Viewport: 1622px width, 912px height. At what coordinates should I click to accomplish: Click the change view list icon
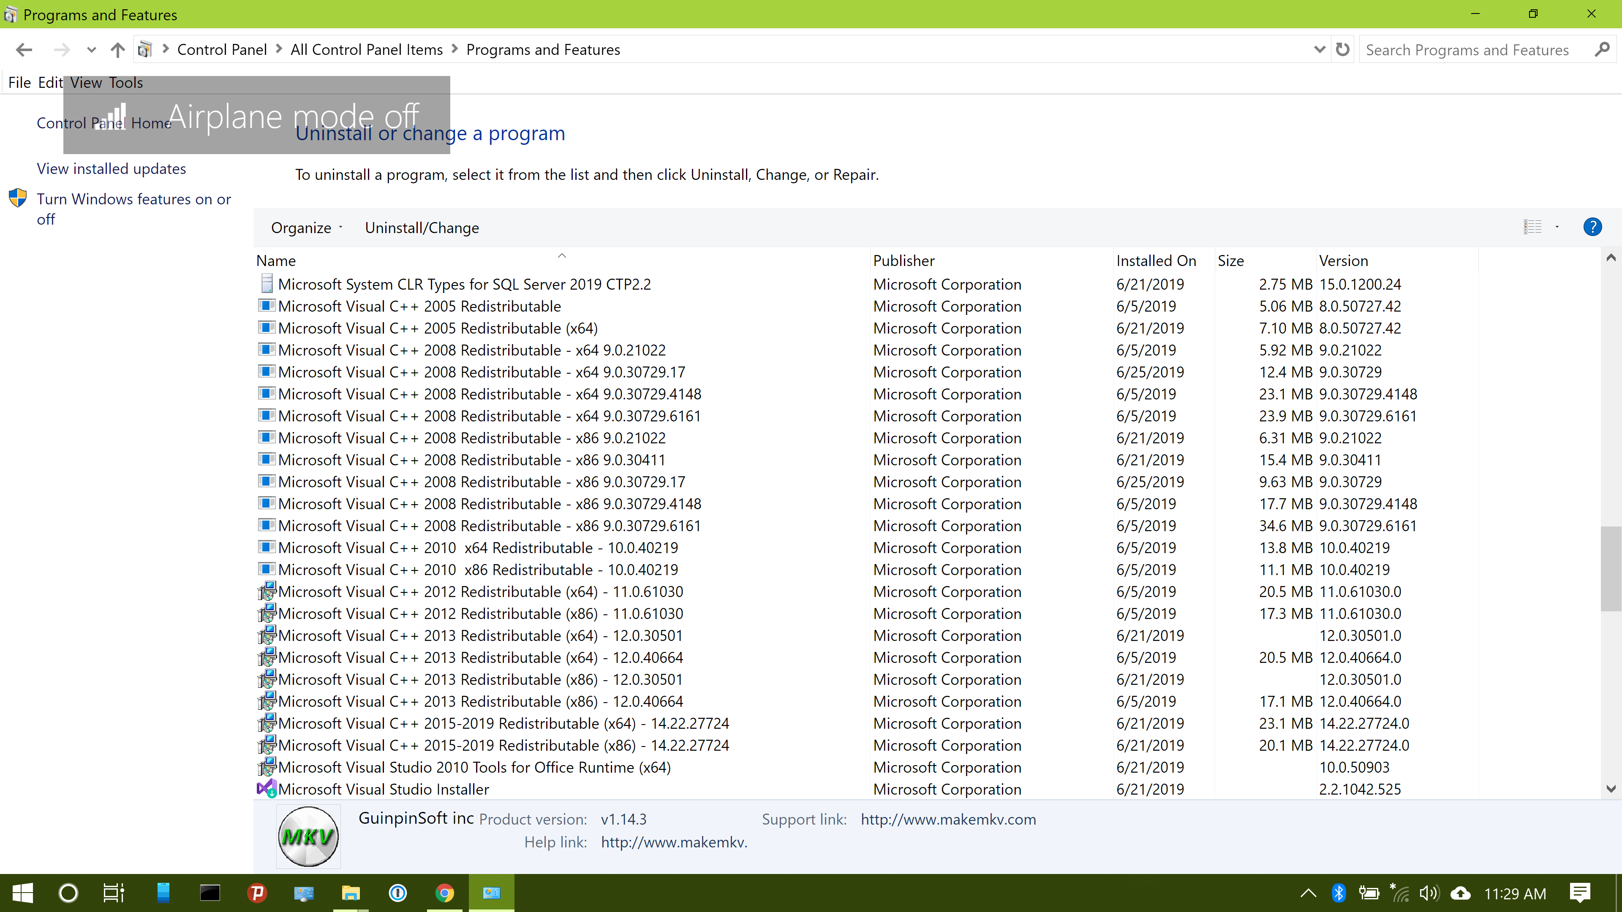[x=1532, y=227]
